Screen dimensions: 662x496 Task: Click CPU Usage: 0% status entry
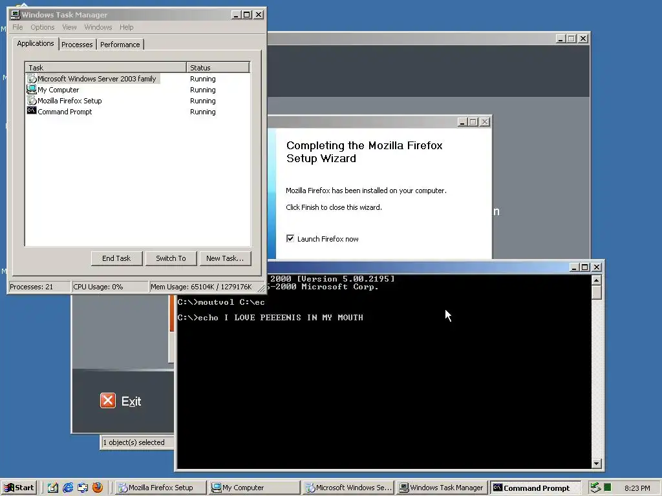click(x=109, y=287)
